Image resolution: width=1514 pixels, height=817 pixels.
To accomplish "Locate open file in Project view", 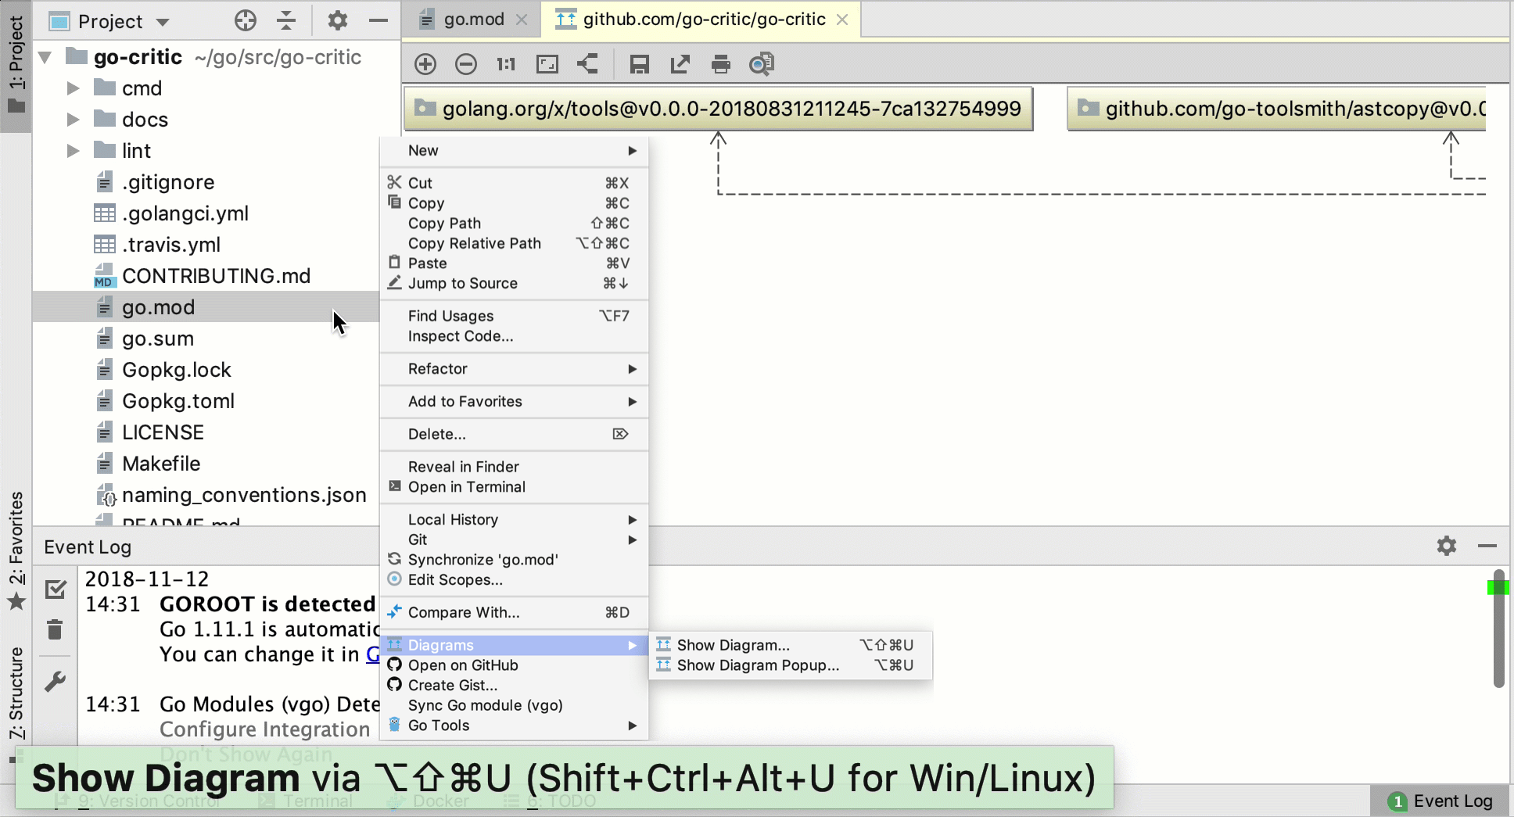I will pos(245,20).
